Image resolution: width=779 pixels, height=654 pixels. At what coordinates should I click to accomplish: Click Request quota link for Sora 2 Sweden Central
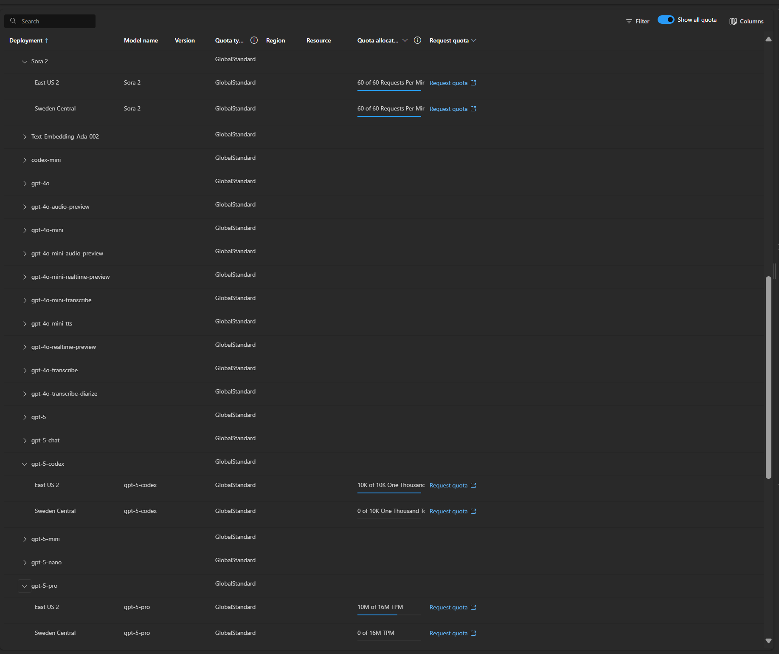click(448, 109)
